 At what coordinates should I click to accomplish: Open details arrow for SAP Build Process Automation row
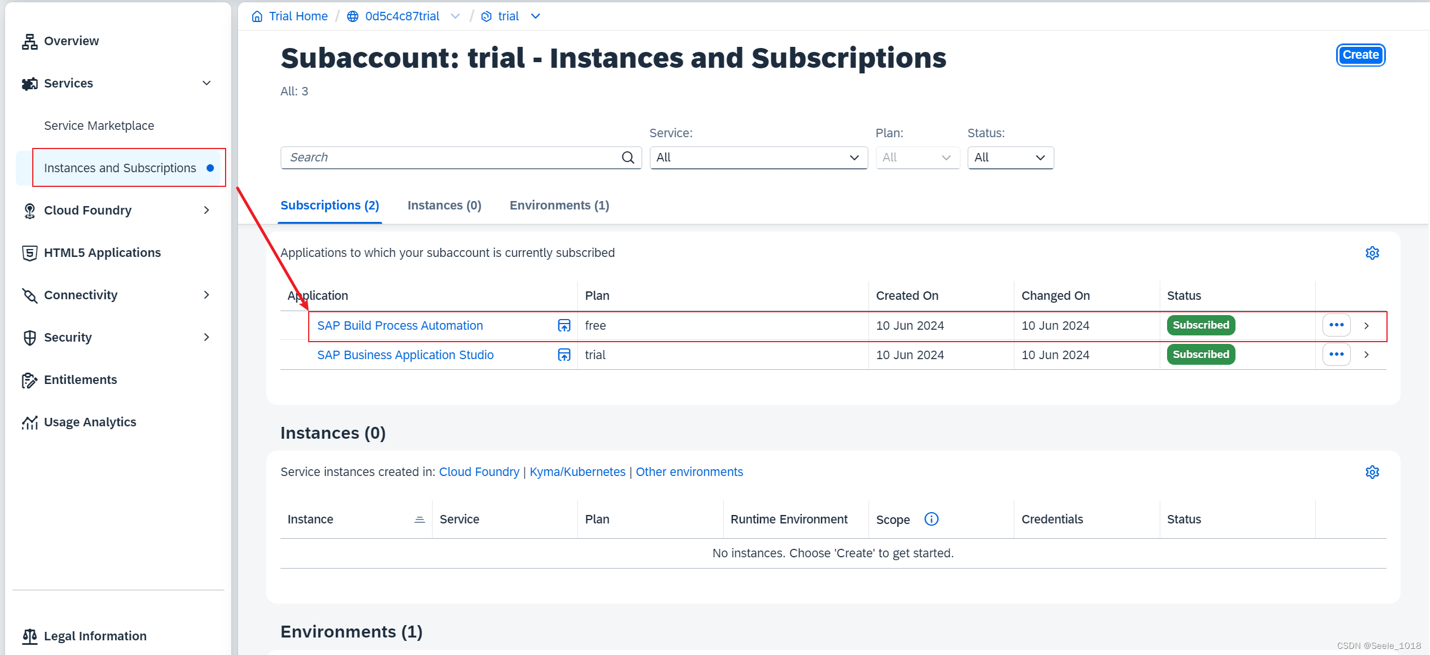[x=1367, y=326]
